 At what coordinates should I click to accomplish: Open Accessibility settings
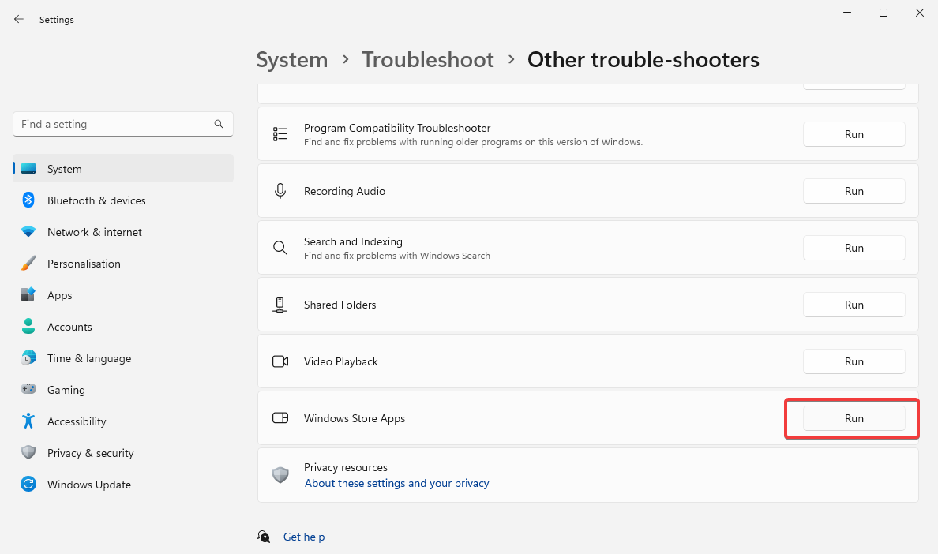click(75, 421)
